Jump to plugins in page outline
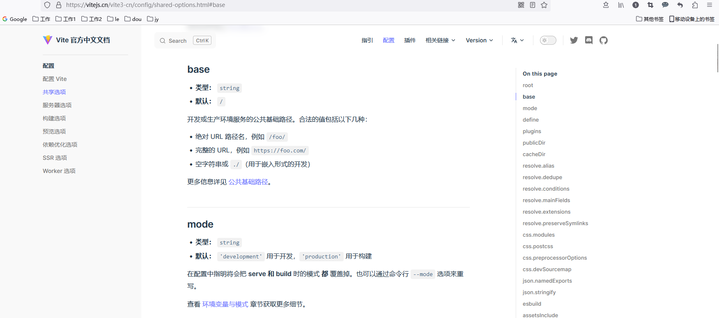The image size is (719, 318). (532, 131)
